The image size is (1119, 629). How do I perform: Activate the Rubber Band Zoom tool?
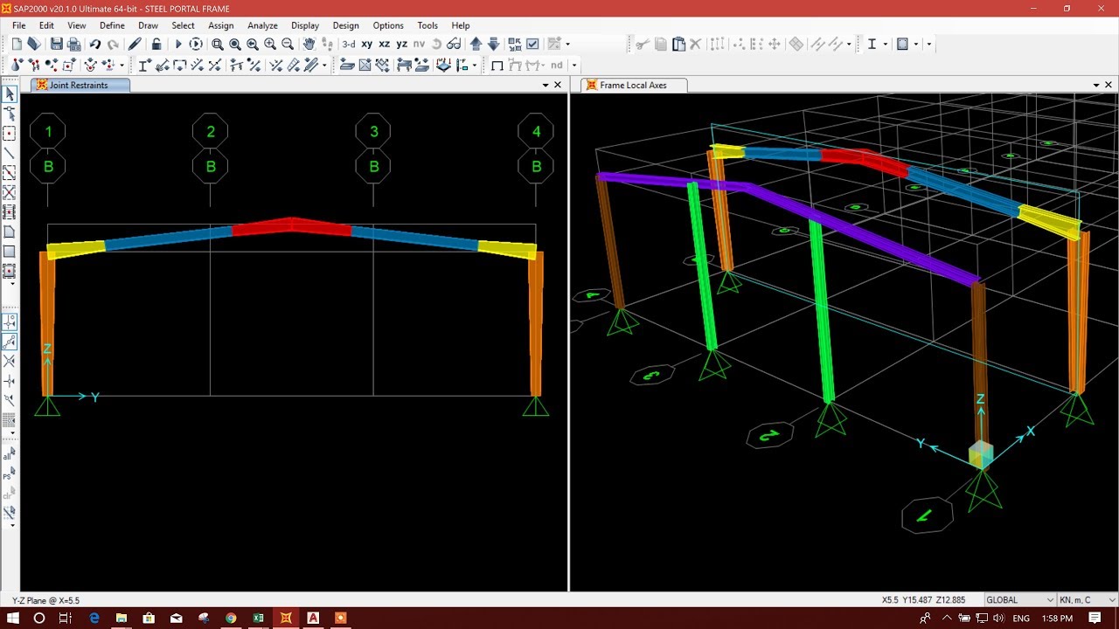[217, 44]
